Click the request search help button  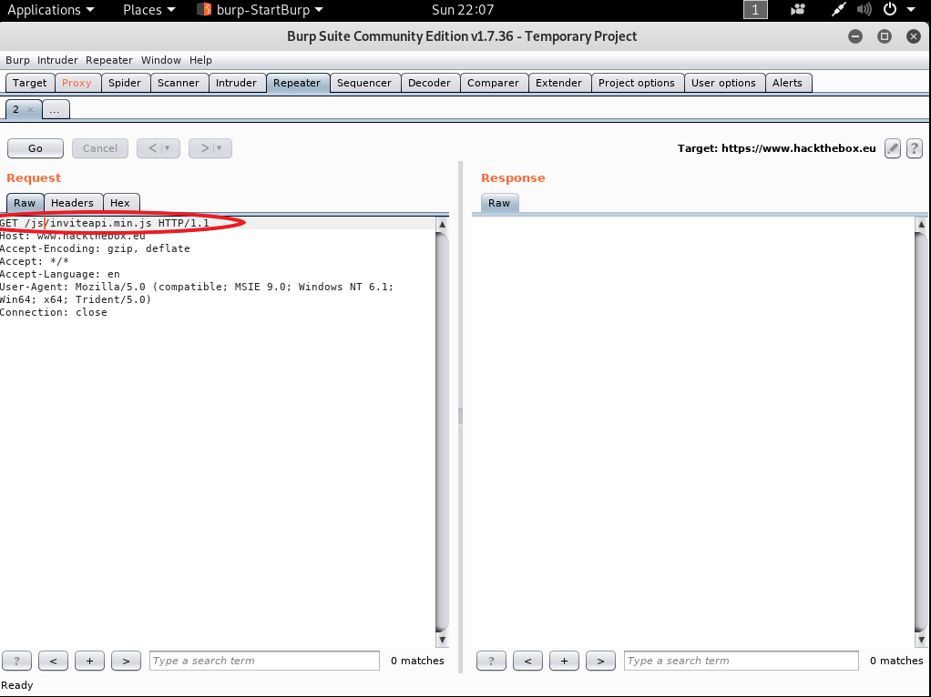[x=16, y=661]
